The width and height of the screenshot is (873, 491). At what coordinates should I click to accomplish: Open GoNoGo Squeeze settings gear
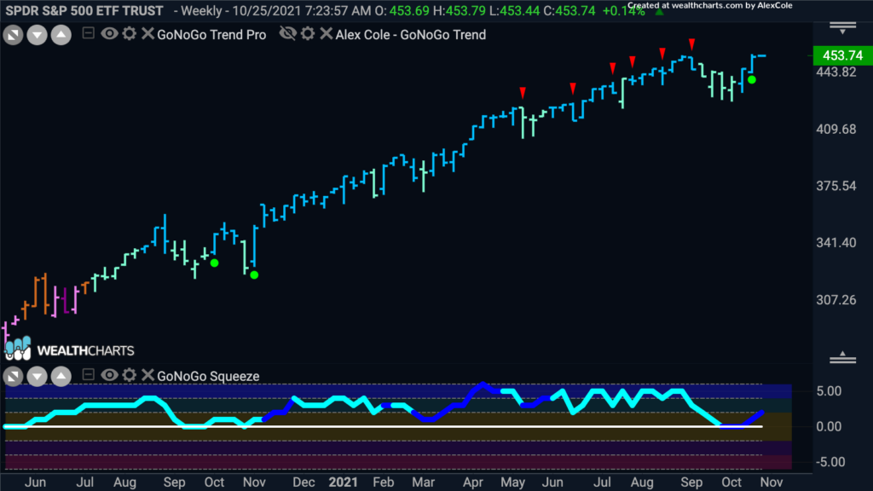point(130,375)
